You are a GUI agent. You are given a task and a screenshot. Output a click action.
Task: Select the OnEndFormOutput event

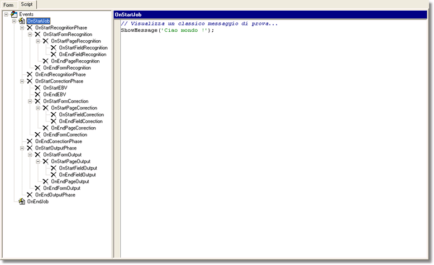click(x=62, y=188)
